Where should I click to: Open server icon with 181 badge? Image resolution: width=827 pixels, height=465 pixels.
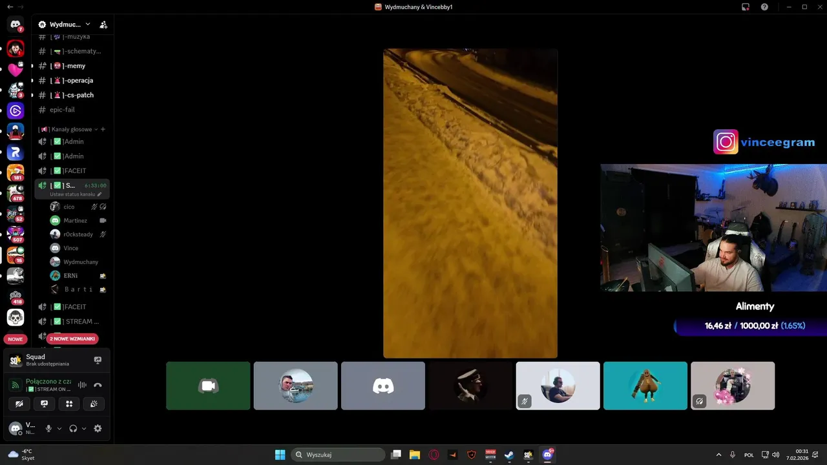tap(16, 172)
